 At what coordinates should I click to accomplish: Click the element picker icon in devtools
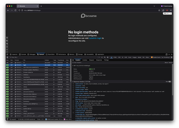coord(7,54)
